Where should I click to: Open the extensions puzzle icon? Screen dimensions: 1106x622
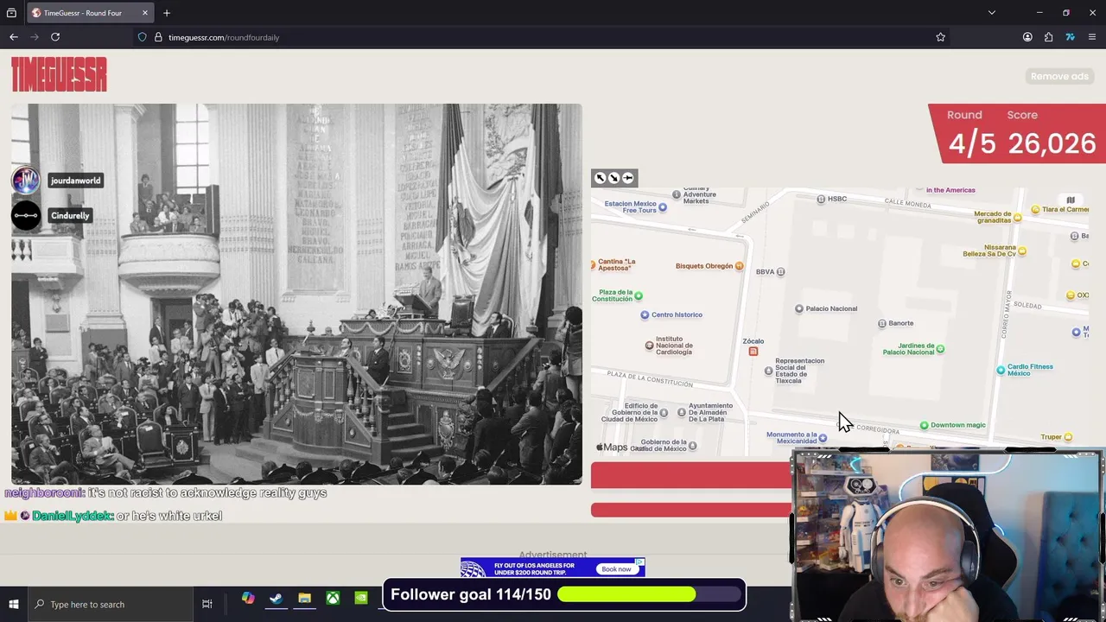pos(1048,37)
